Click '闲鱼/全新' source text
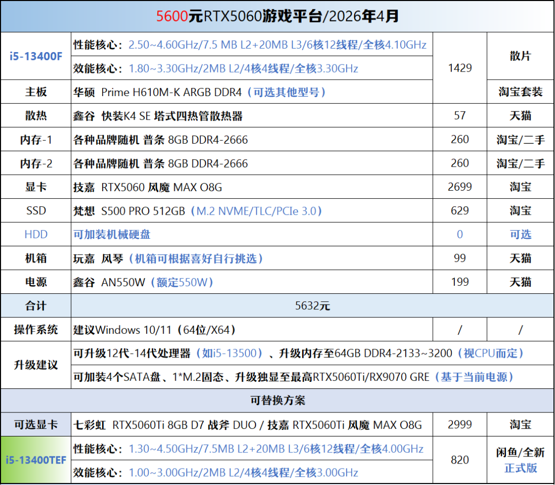 coord(520,452)
